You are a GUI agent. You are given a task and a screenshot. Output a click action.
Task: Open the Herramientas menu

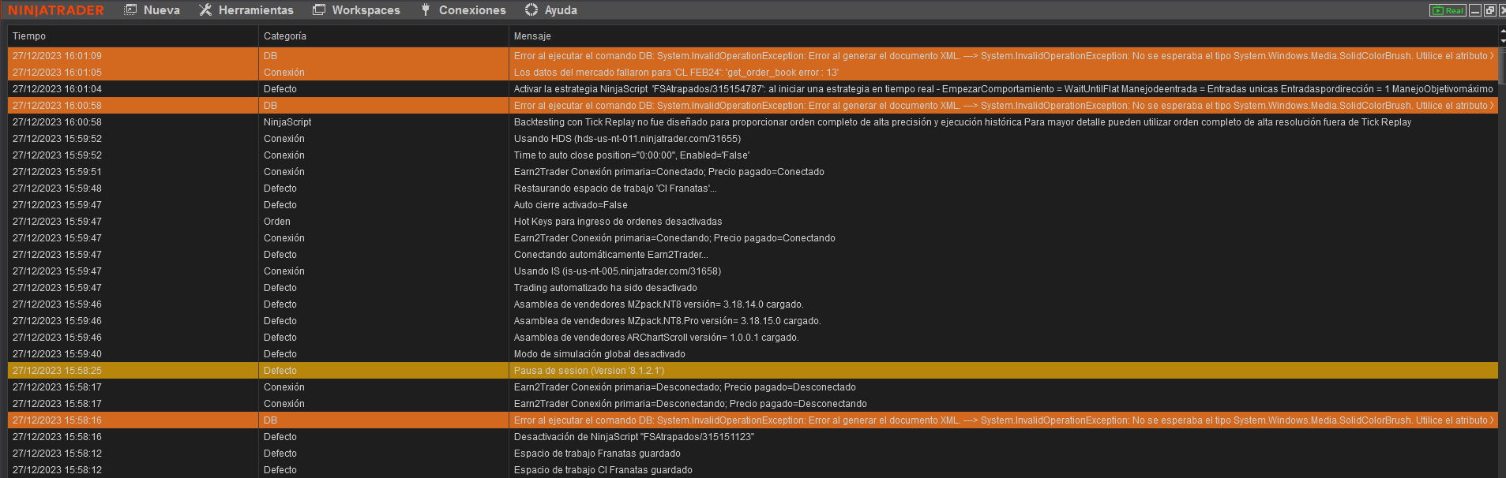pos(246,10)
